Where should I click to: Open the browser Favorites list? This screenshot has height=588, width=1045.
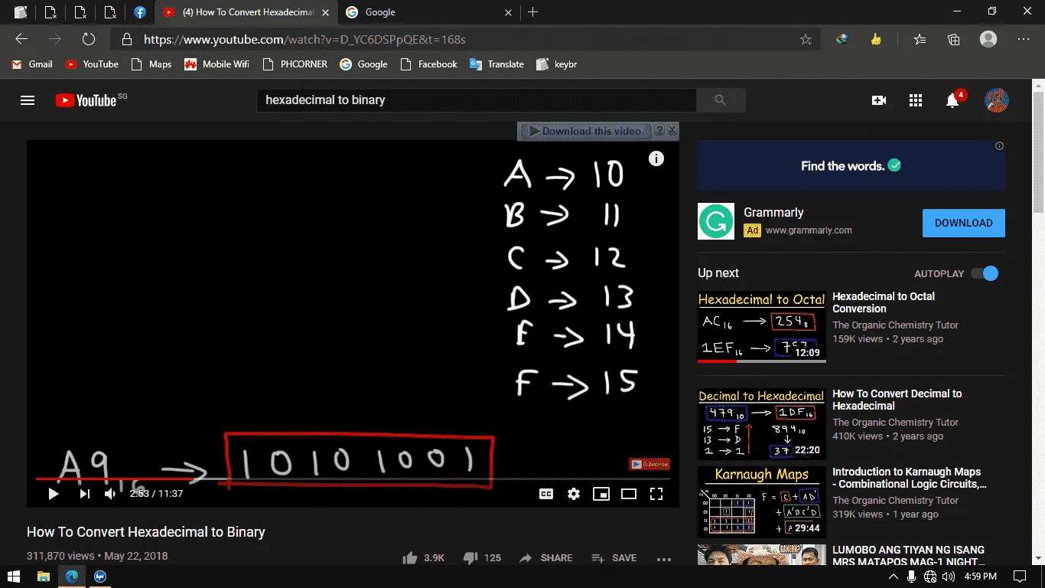tap(920, 39)
